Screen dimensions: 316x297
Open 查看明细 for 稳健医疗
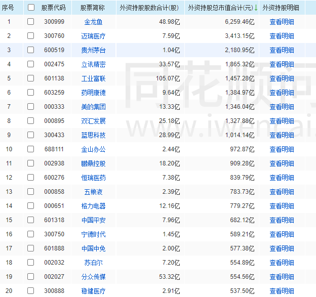coord(282,291)
